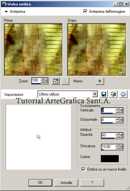Click the Mano pan navigation icon

[100, 81]
